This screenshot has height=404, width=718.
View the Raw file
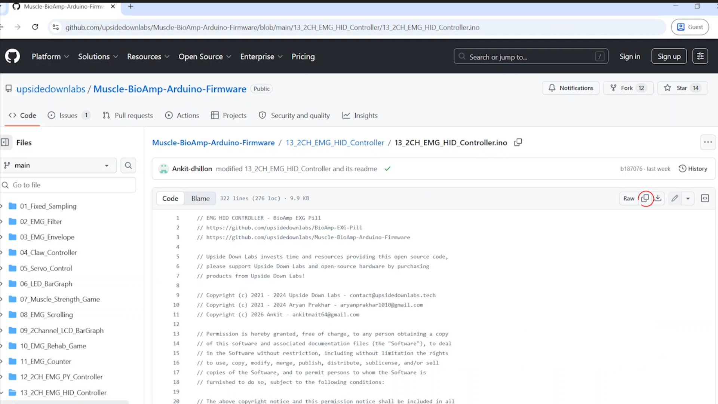[x=629, y=198]
